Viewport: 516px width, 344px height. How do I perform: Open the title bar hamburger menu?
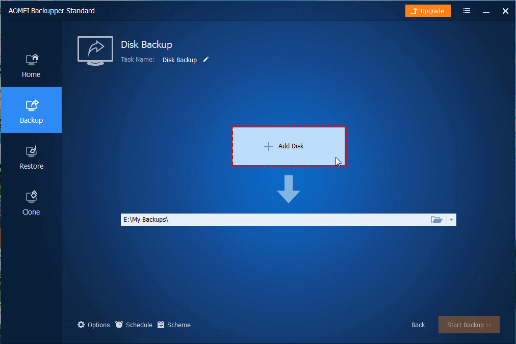[467, 11]
